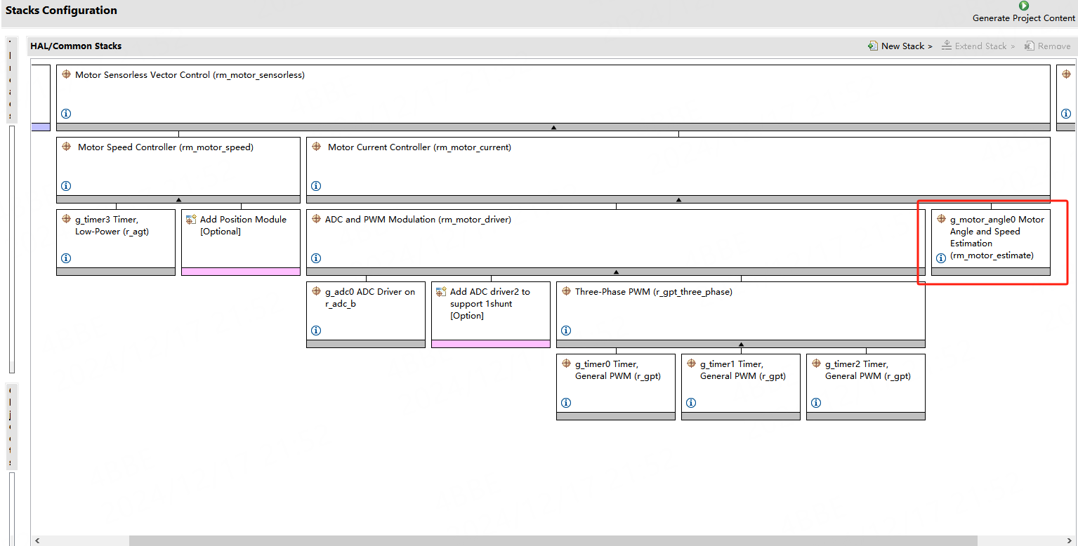Open info for Motor Sensorless Vector Control
This screenshot has width=1078, height=546.
coord(66,114)
